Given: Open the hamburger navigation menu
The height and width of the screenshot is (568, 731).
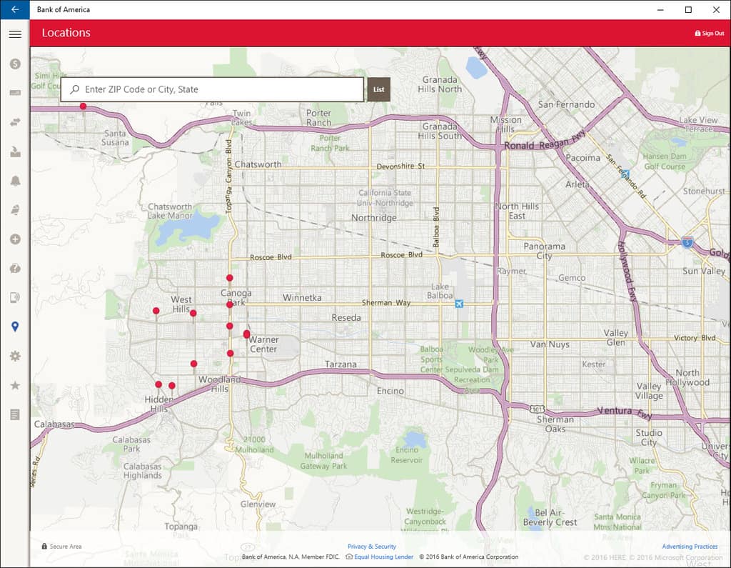Looking at the screenshot, I should [15, 34].
